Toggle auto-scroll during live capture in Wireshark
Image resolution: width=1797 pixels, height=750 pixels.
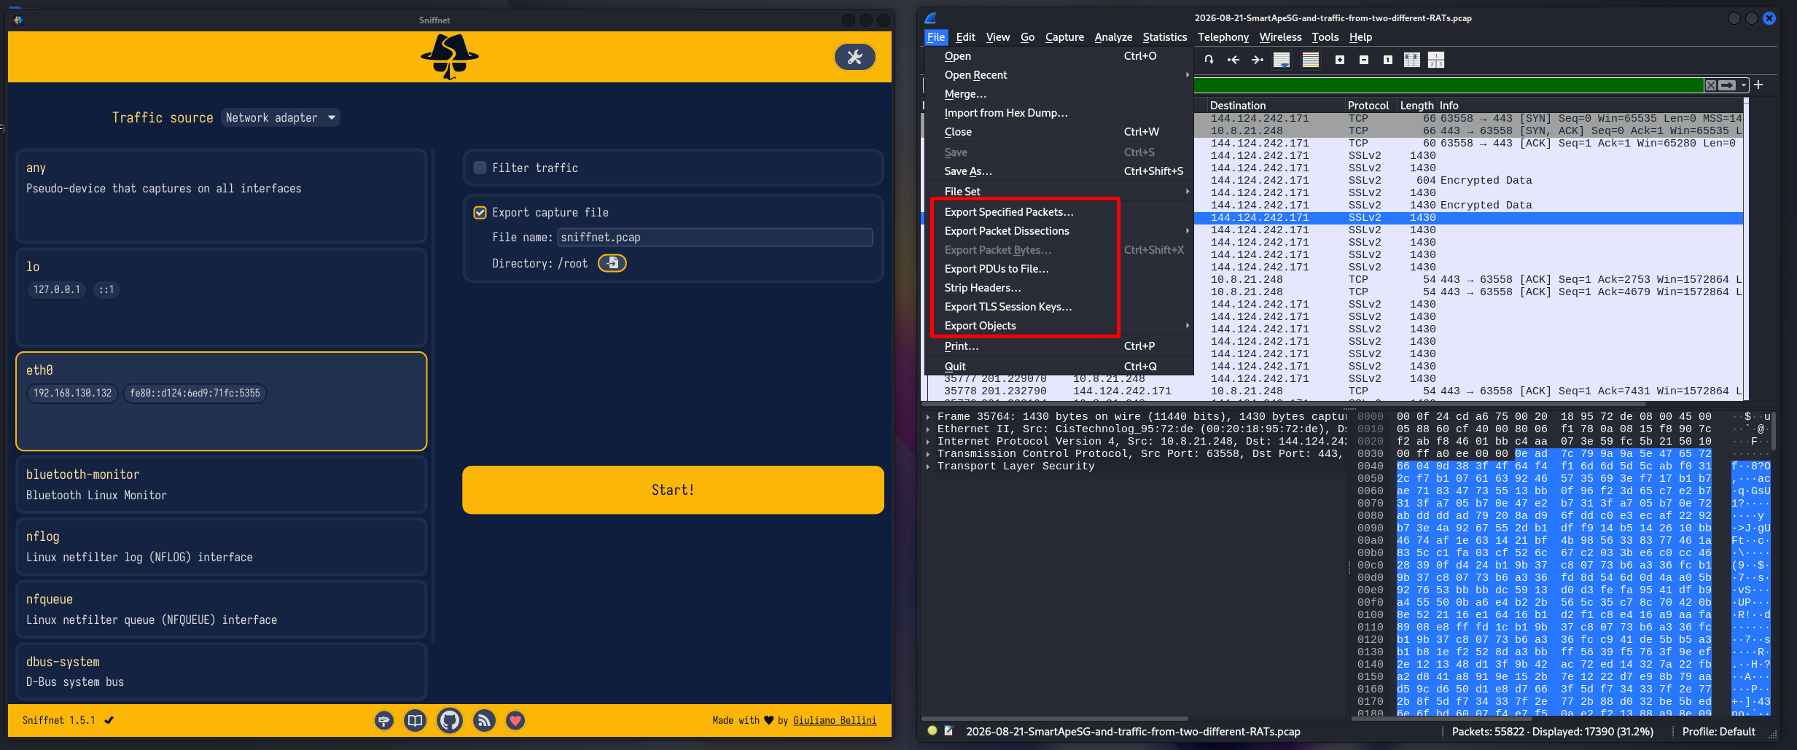(1282, 60)
